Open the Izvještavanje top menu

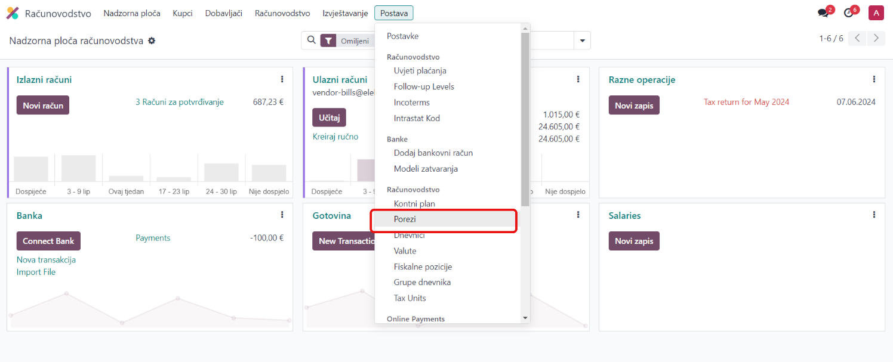tap(345, 13)
